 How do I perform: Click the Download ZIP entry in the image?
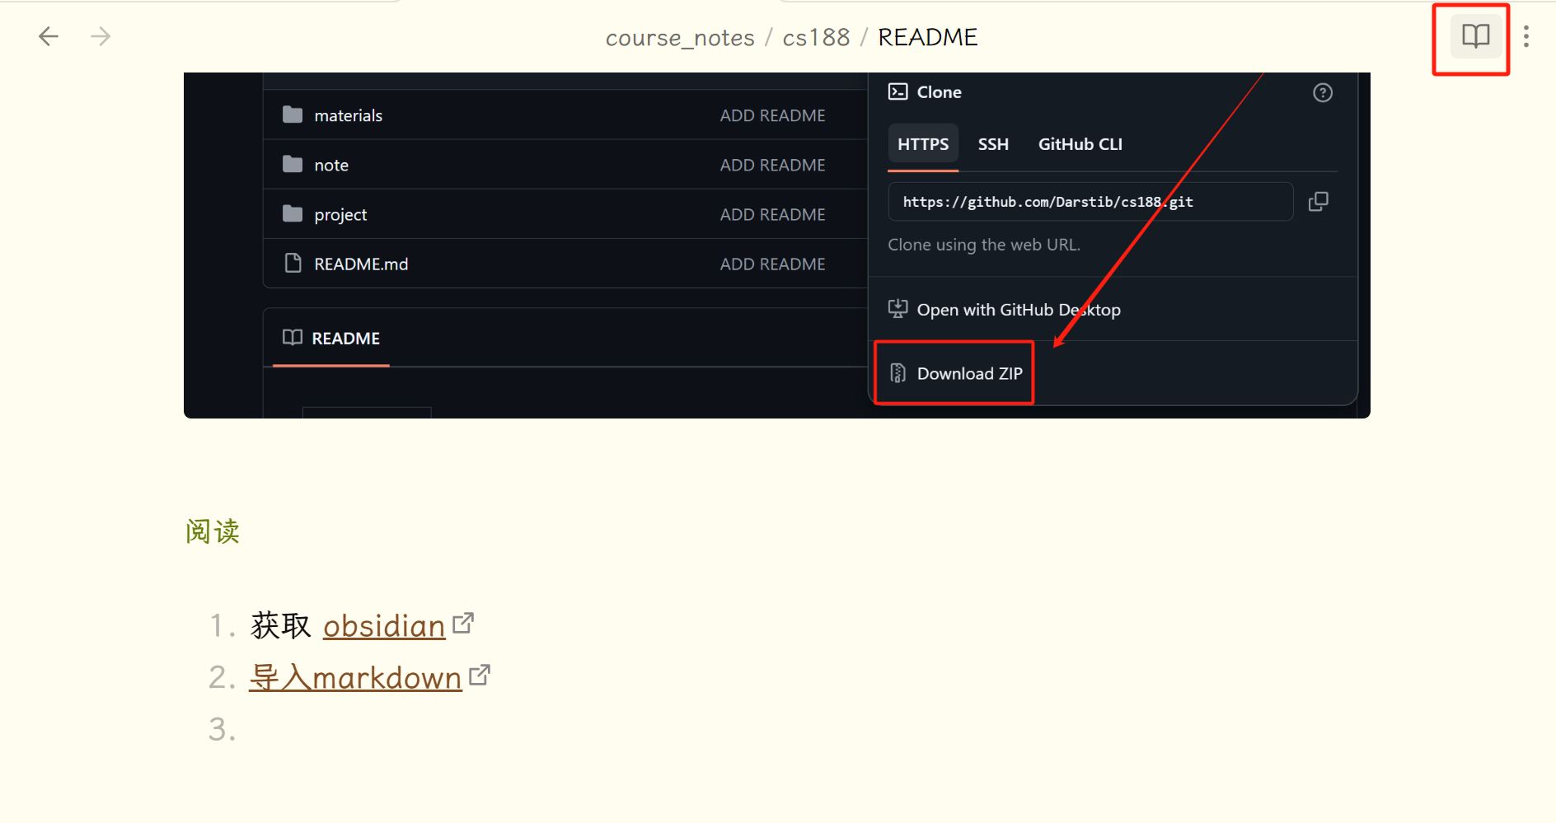pyautogui.click(x=968, y=374)
